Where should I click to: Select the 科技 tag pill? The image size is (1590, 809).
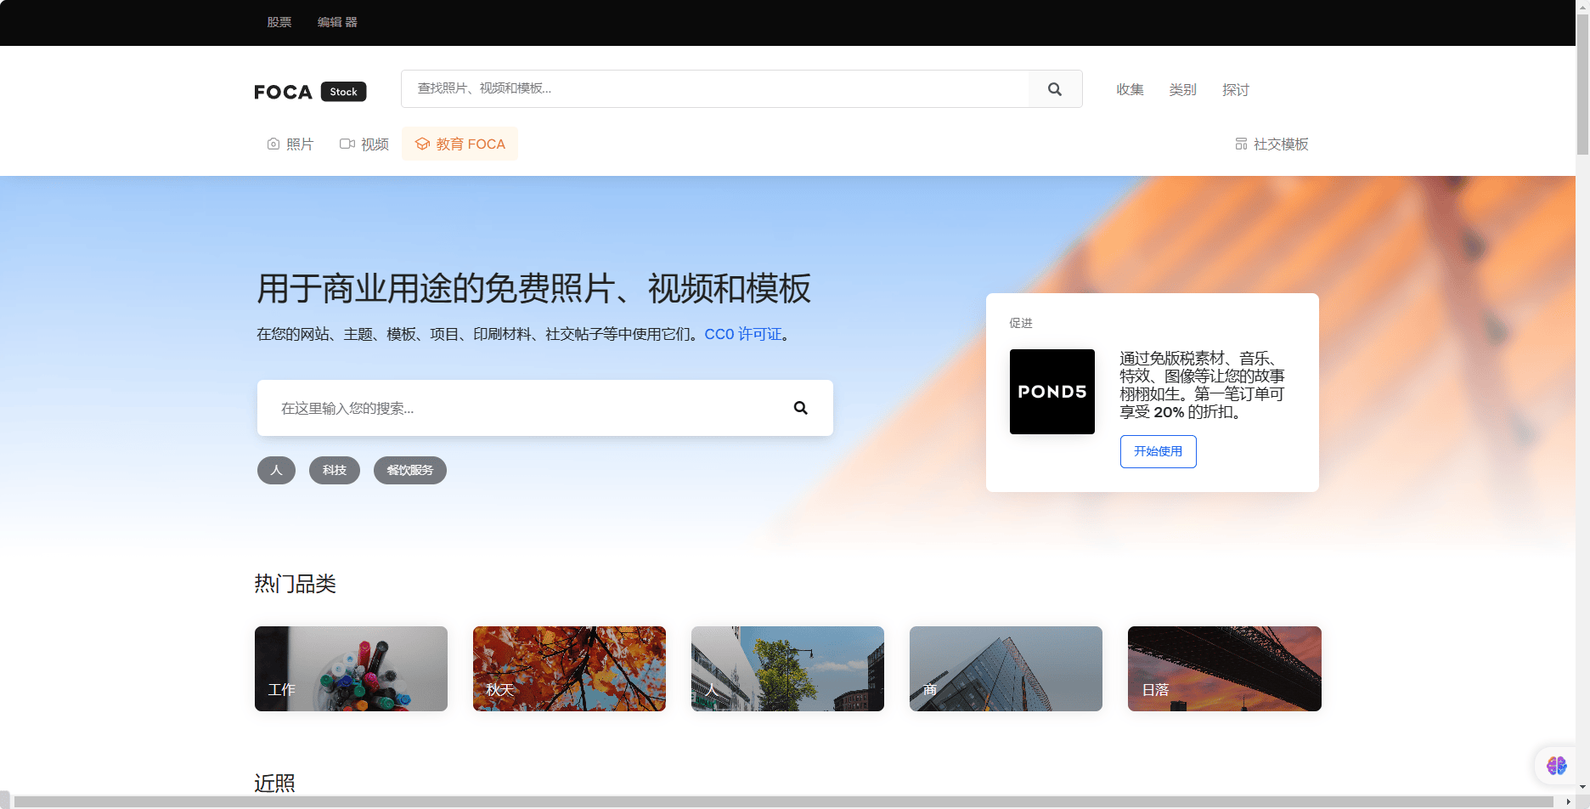335,470
